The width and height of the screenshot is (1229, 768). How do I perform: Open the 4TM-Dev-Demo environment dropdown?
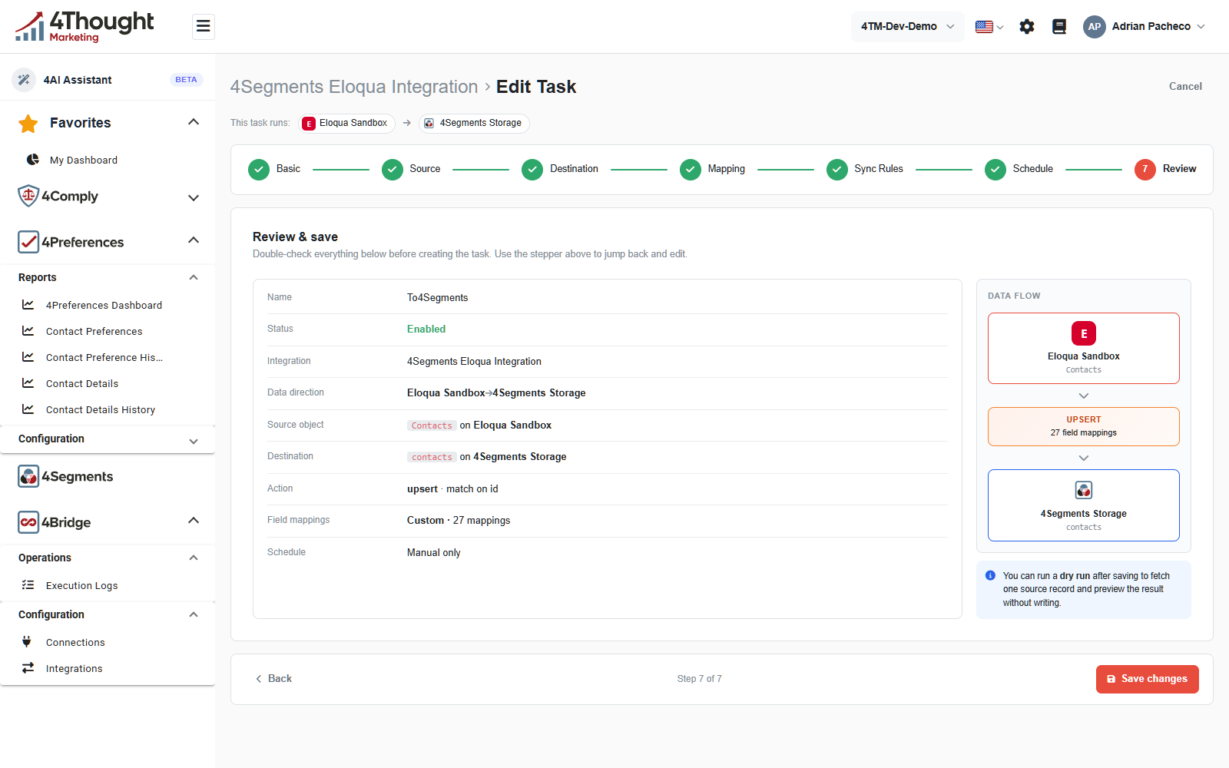point(907,27)
